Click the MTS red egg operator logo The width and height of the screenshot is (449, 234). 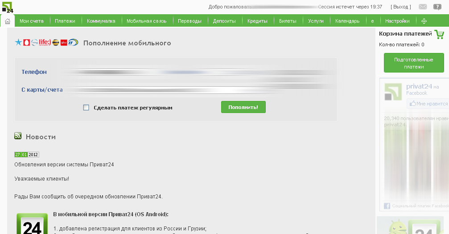pos(27,43)
